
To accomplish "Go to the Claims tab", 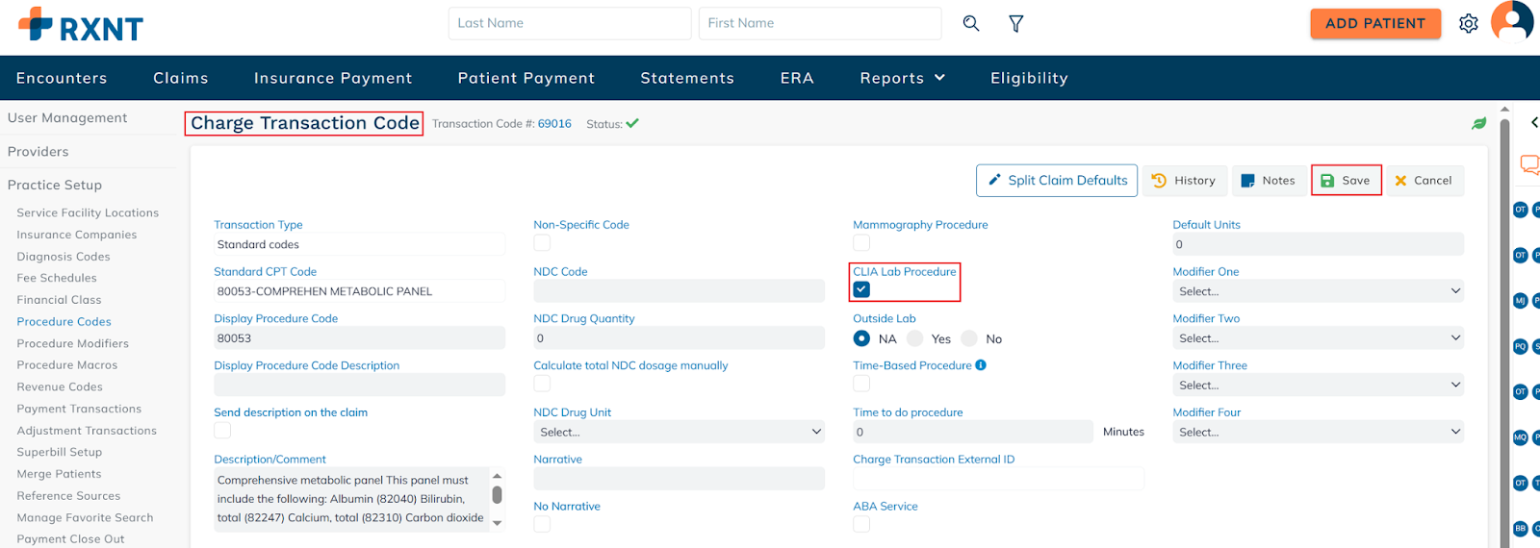I will coord(181,78).
